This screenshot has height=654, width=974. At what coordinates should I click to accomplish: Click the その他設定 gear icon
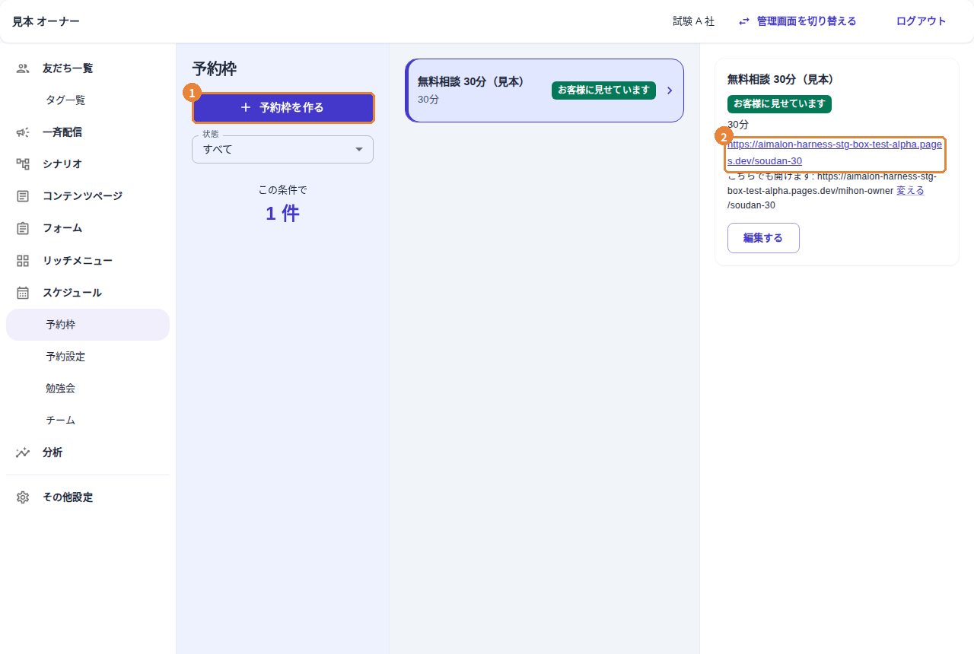coord(23,497)
